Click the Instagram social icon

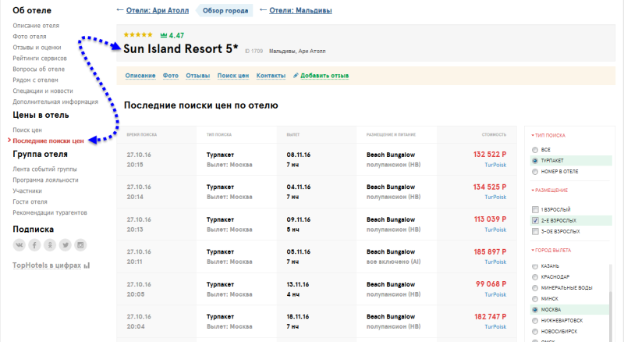(80, 245)
